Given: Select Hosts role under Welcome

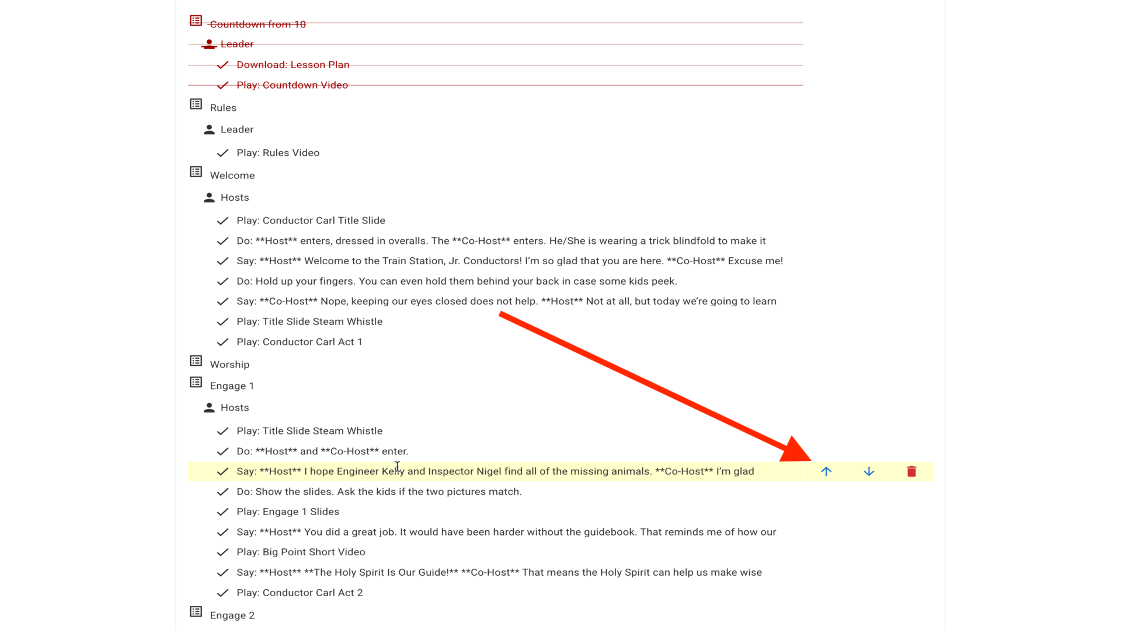Looking at the screenshot, I should (235, 198).
